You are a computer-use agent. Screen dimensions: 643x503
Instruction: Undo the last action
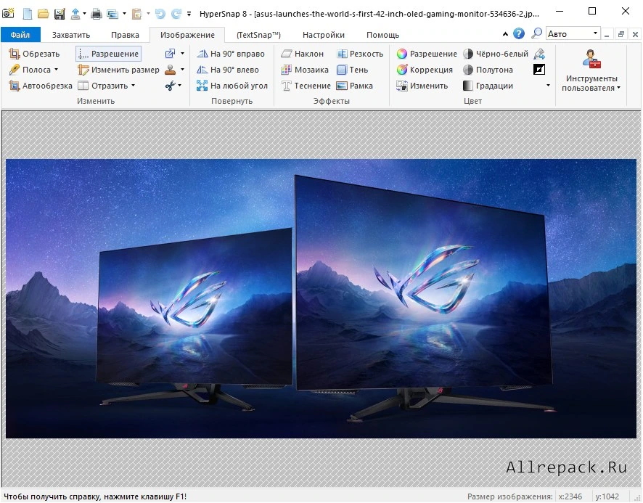coord(160,14)
